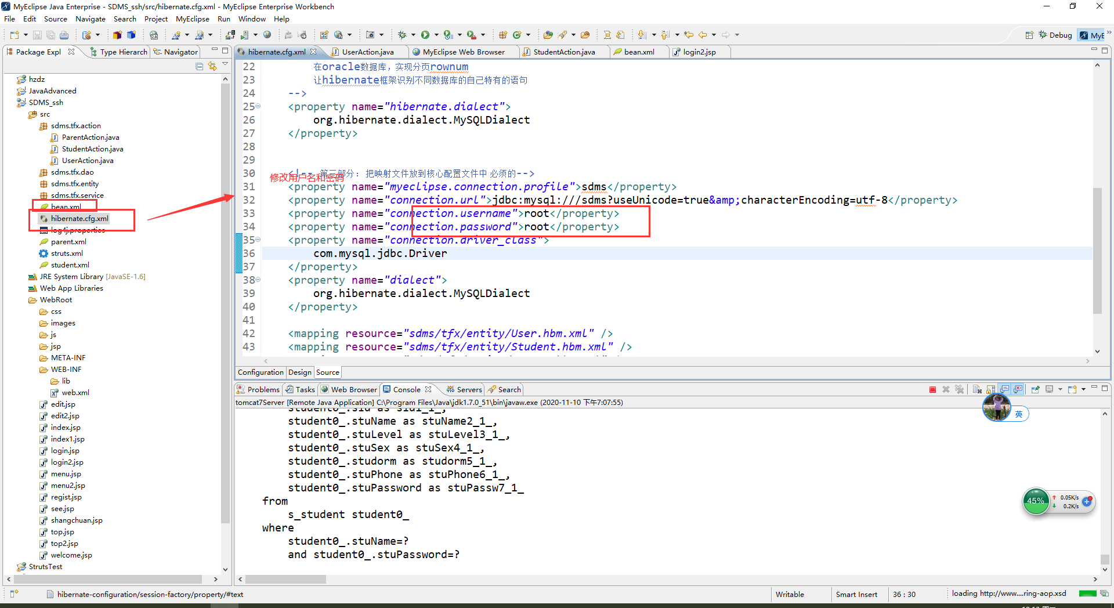
Task: Open the Debug button dropdown arrow
Action: [x=413, y=35]
